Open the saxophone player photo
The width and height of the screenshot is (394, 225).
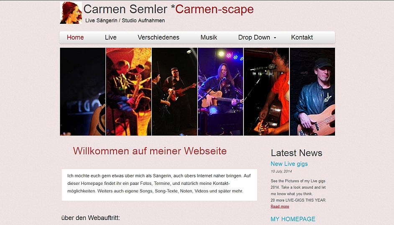[x=129, y=92]
